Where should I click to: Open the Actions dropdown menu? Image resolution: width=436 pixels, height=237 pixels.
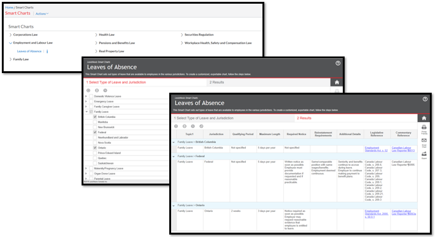(x=42, y=14)
